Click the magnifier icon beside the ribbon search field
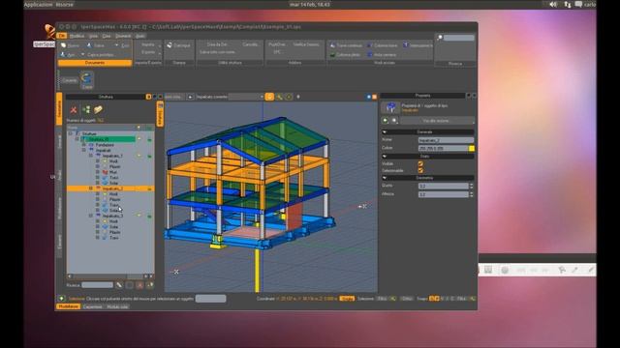This screenshot has height=348, width=620. pyautogui.click(x=440, y=38)
